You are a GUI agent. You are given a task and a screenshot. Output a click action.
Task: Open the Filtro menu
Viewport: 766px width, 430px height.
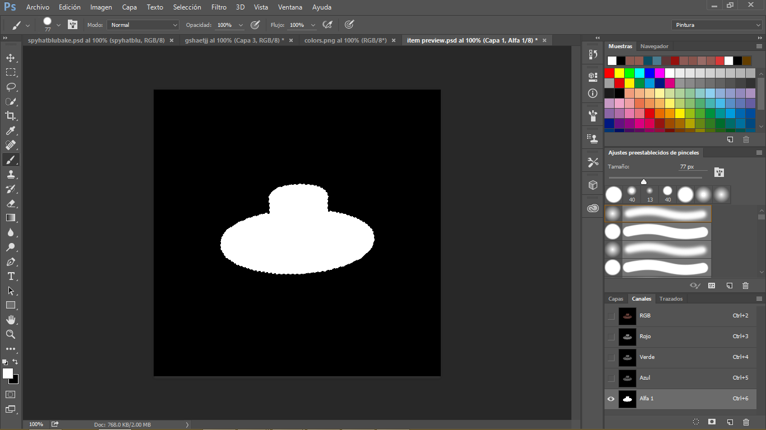pyautogui.click(x=219, y=7)
